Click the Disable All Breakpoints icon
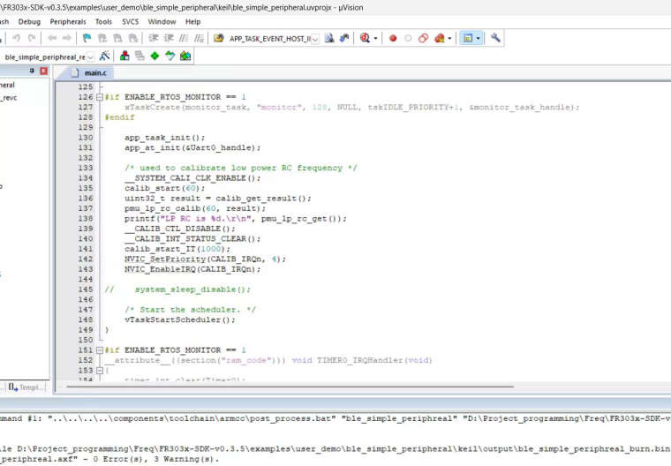This screenshot has width=671, height=466. pyautogui.click(x=423, y=39)
